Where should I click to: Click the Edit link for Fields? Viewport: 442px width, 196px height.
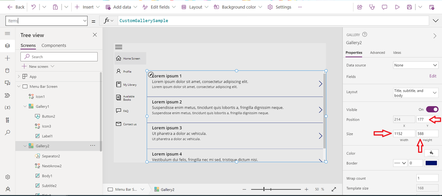click(x=433, y=76)
